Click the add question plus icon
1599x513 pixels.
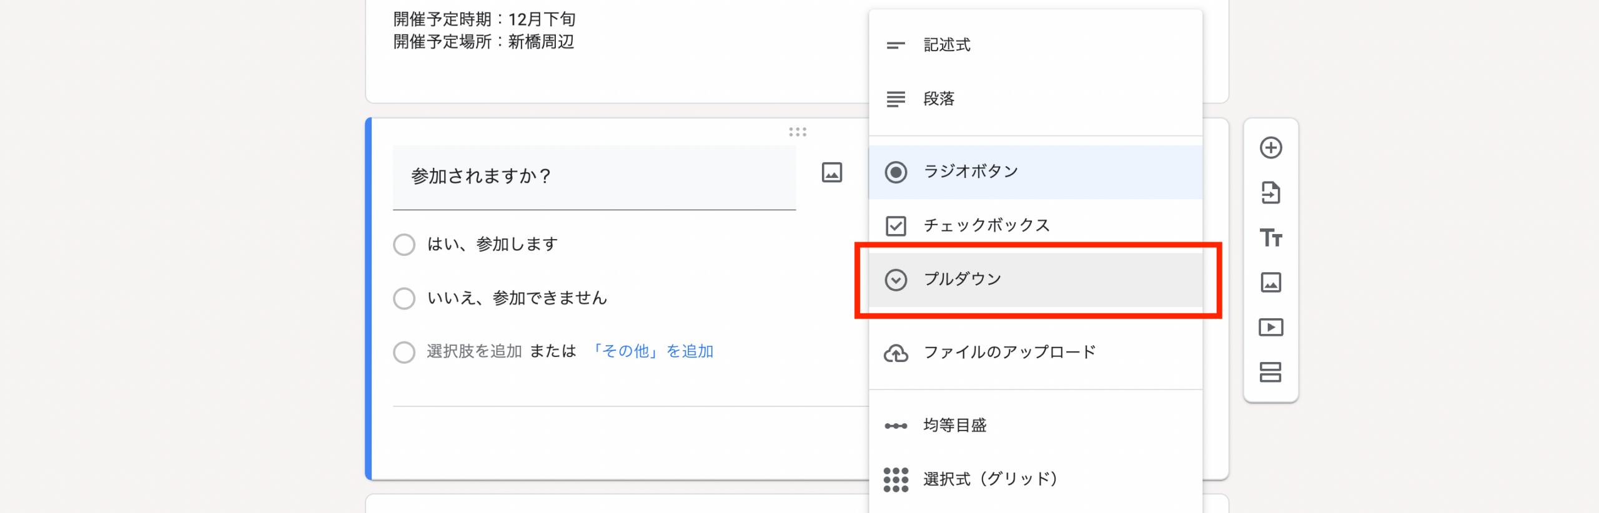(1270, 148)
